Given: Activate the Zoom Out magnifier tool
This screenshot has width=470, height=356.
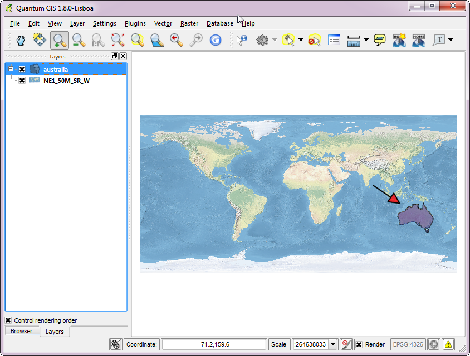Looking at the screenshot, I should click(79, 40).
